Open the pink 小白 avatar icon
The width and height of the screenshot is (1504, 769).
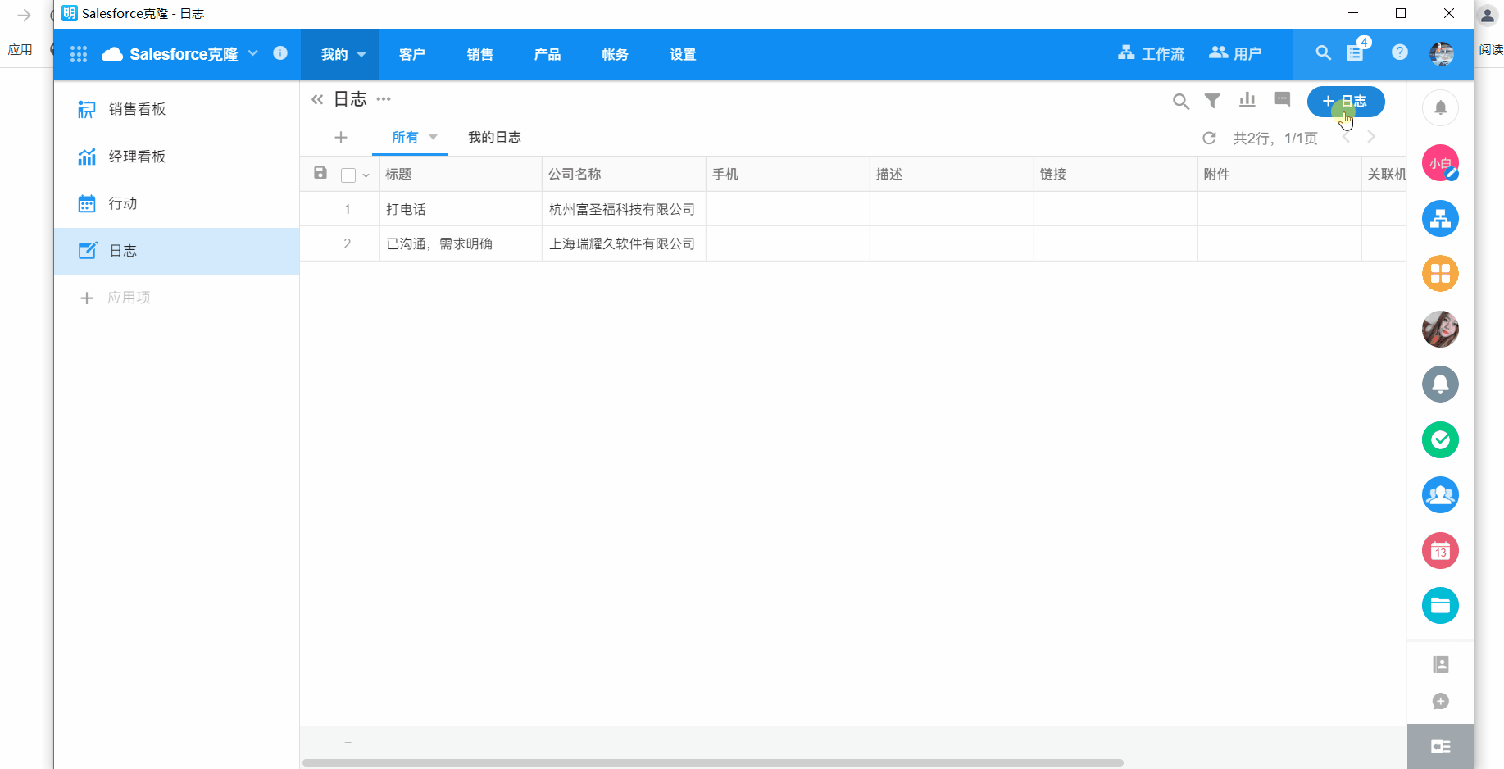click(1440, 163)
